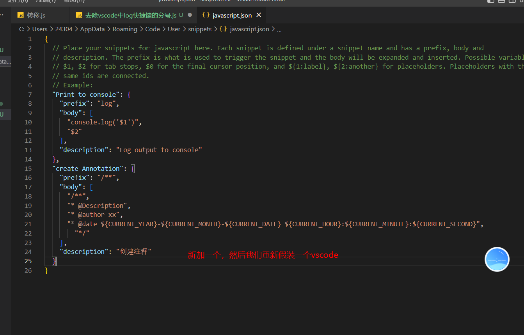Open the snippets breadcrumb folder
Viewport: 524px width, 335px height.
tap(200, 29)
